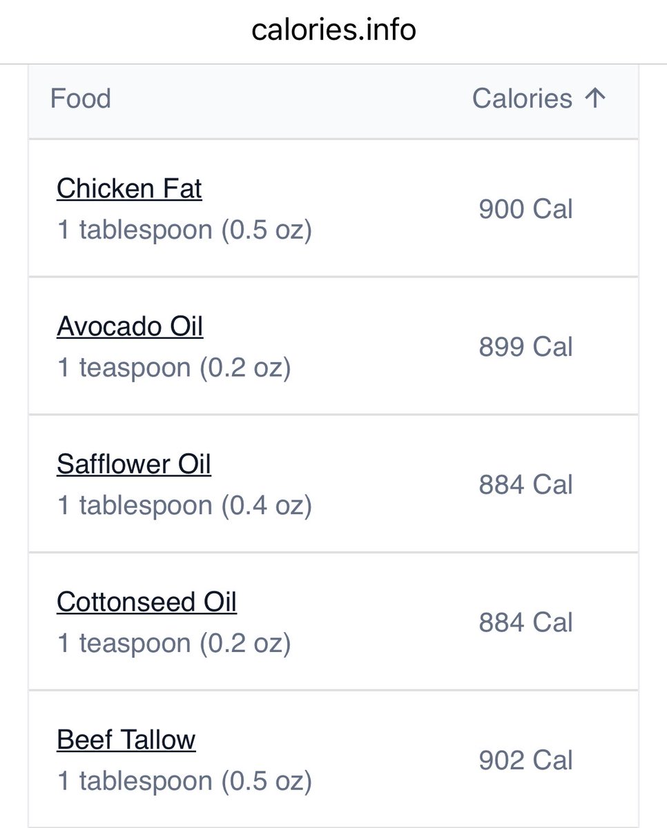Open the Avocado Oil link
The height and width of the screenshot is (828, 667).
pyautogui.click(x=130, y=326)
